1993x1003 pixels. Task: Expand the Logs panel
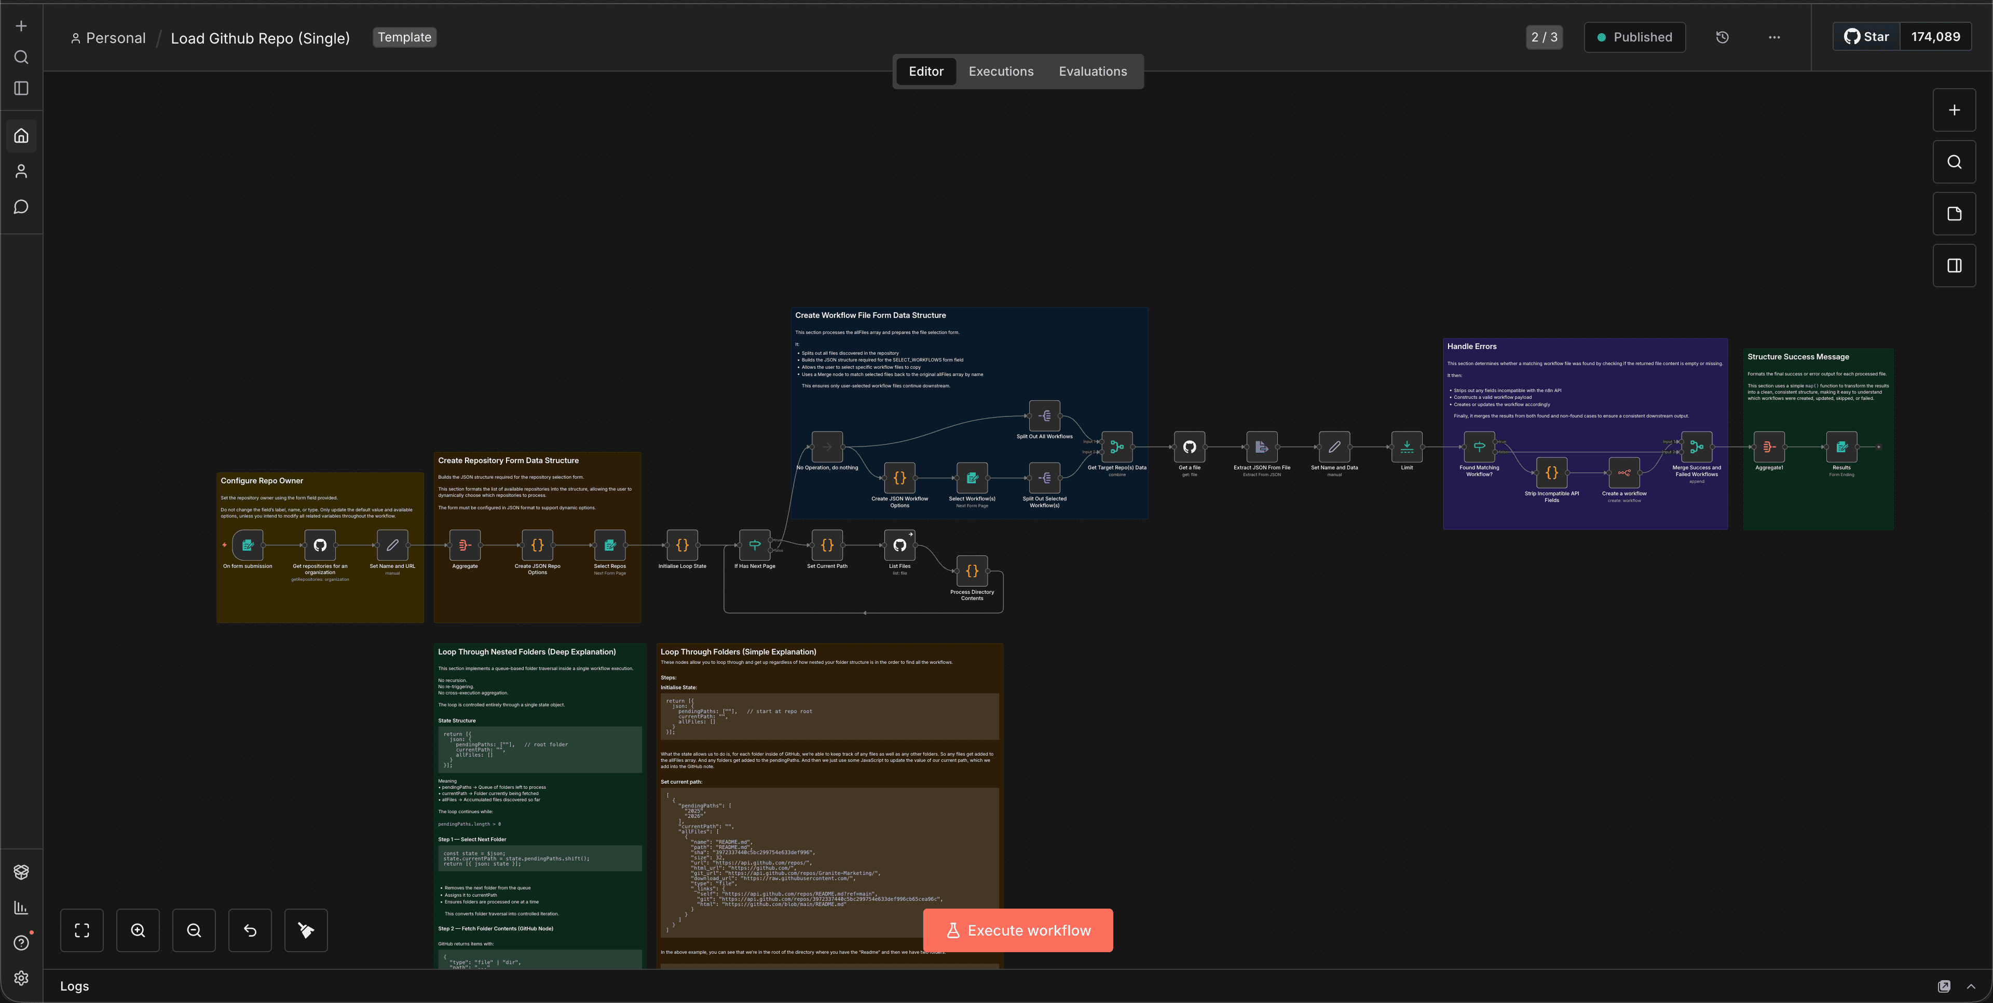[x=1969, y=986]
